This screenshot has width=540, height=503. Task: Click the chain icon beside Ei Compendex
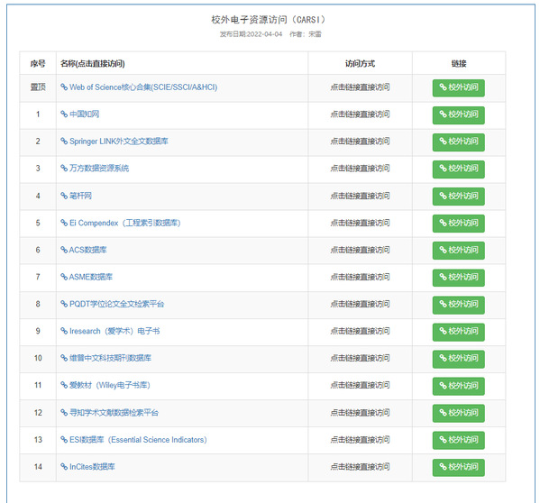64,223
